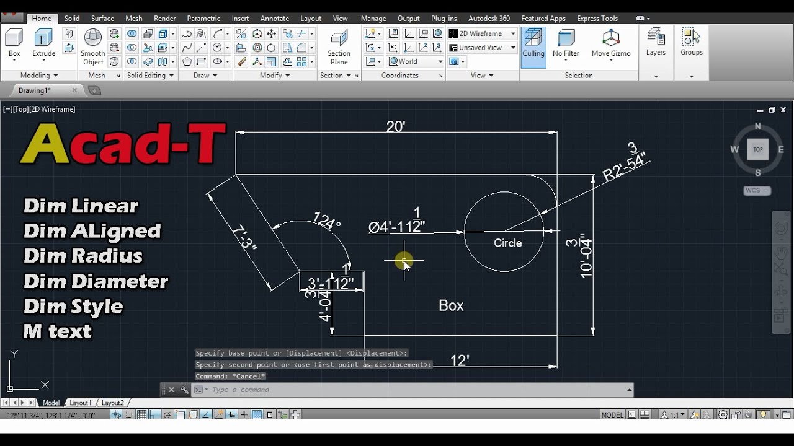Switch to the Layout1 tab
This screenshot has height=446, width=794.
pos(80,403)
